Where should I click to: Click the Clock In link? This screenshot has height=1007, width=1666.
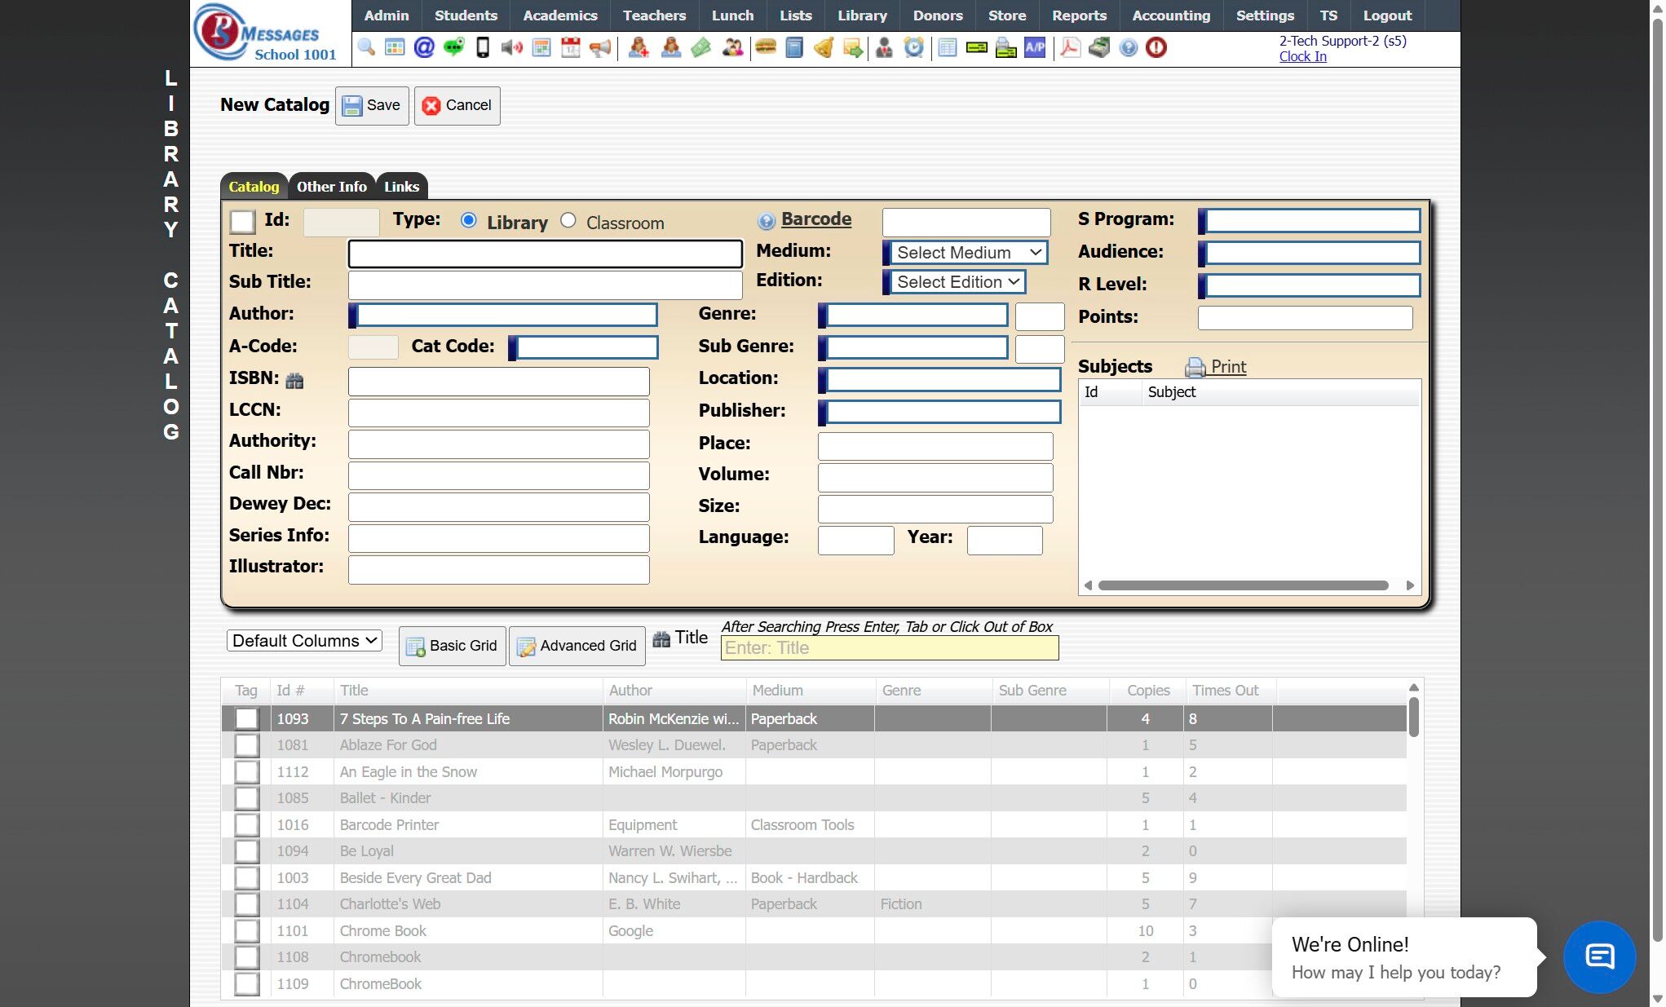tap(1302, 56)
